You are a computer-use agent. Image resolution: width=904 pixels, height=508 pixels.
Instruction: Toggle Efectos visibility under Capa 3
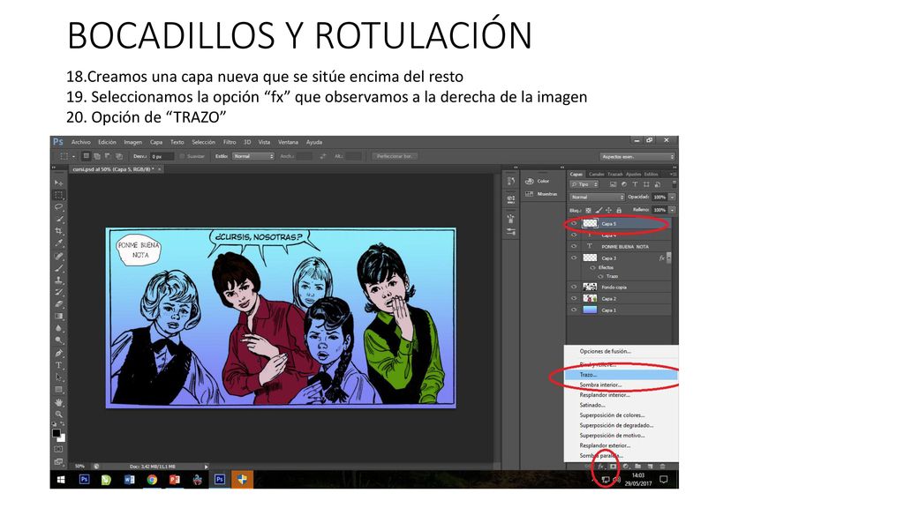tap(592, 268)
